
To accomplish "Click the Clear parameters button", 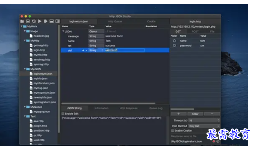I will 195,114.
